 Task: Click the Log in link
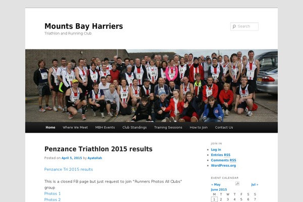click(x=216, y=149)
